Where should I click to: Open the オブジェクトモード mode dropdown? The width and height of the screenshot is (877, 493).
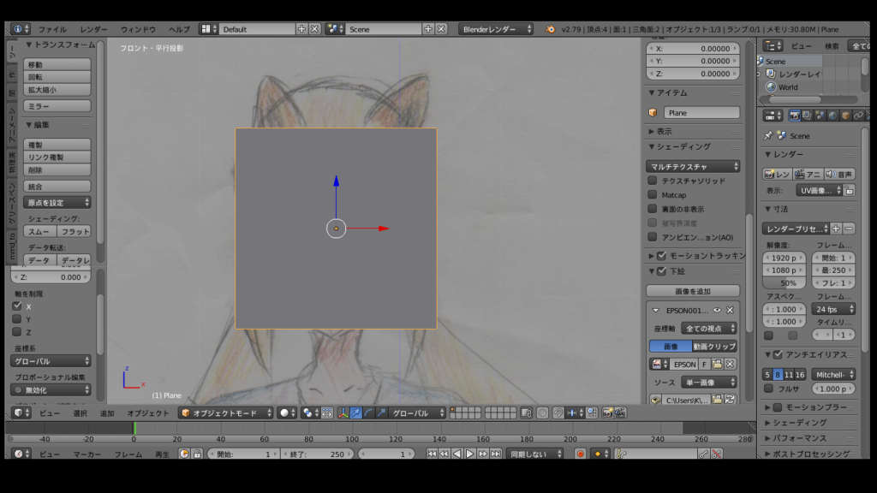pos(224,413)
